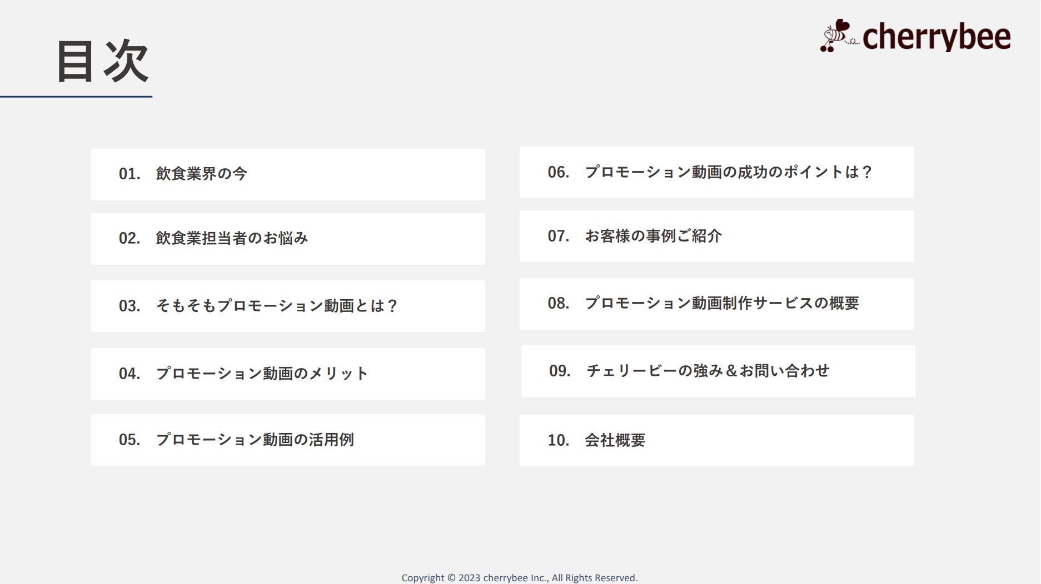Image resolution: width=1041 pixels, height=584 pixels.
Task: Click the blue underline beneath 目次
Action: (76, 97)
